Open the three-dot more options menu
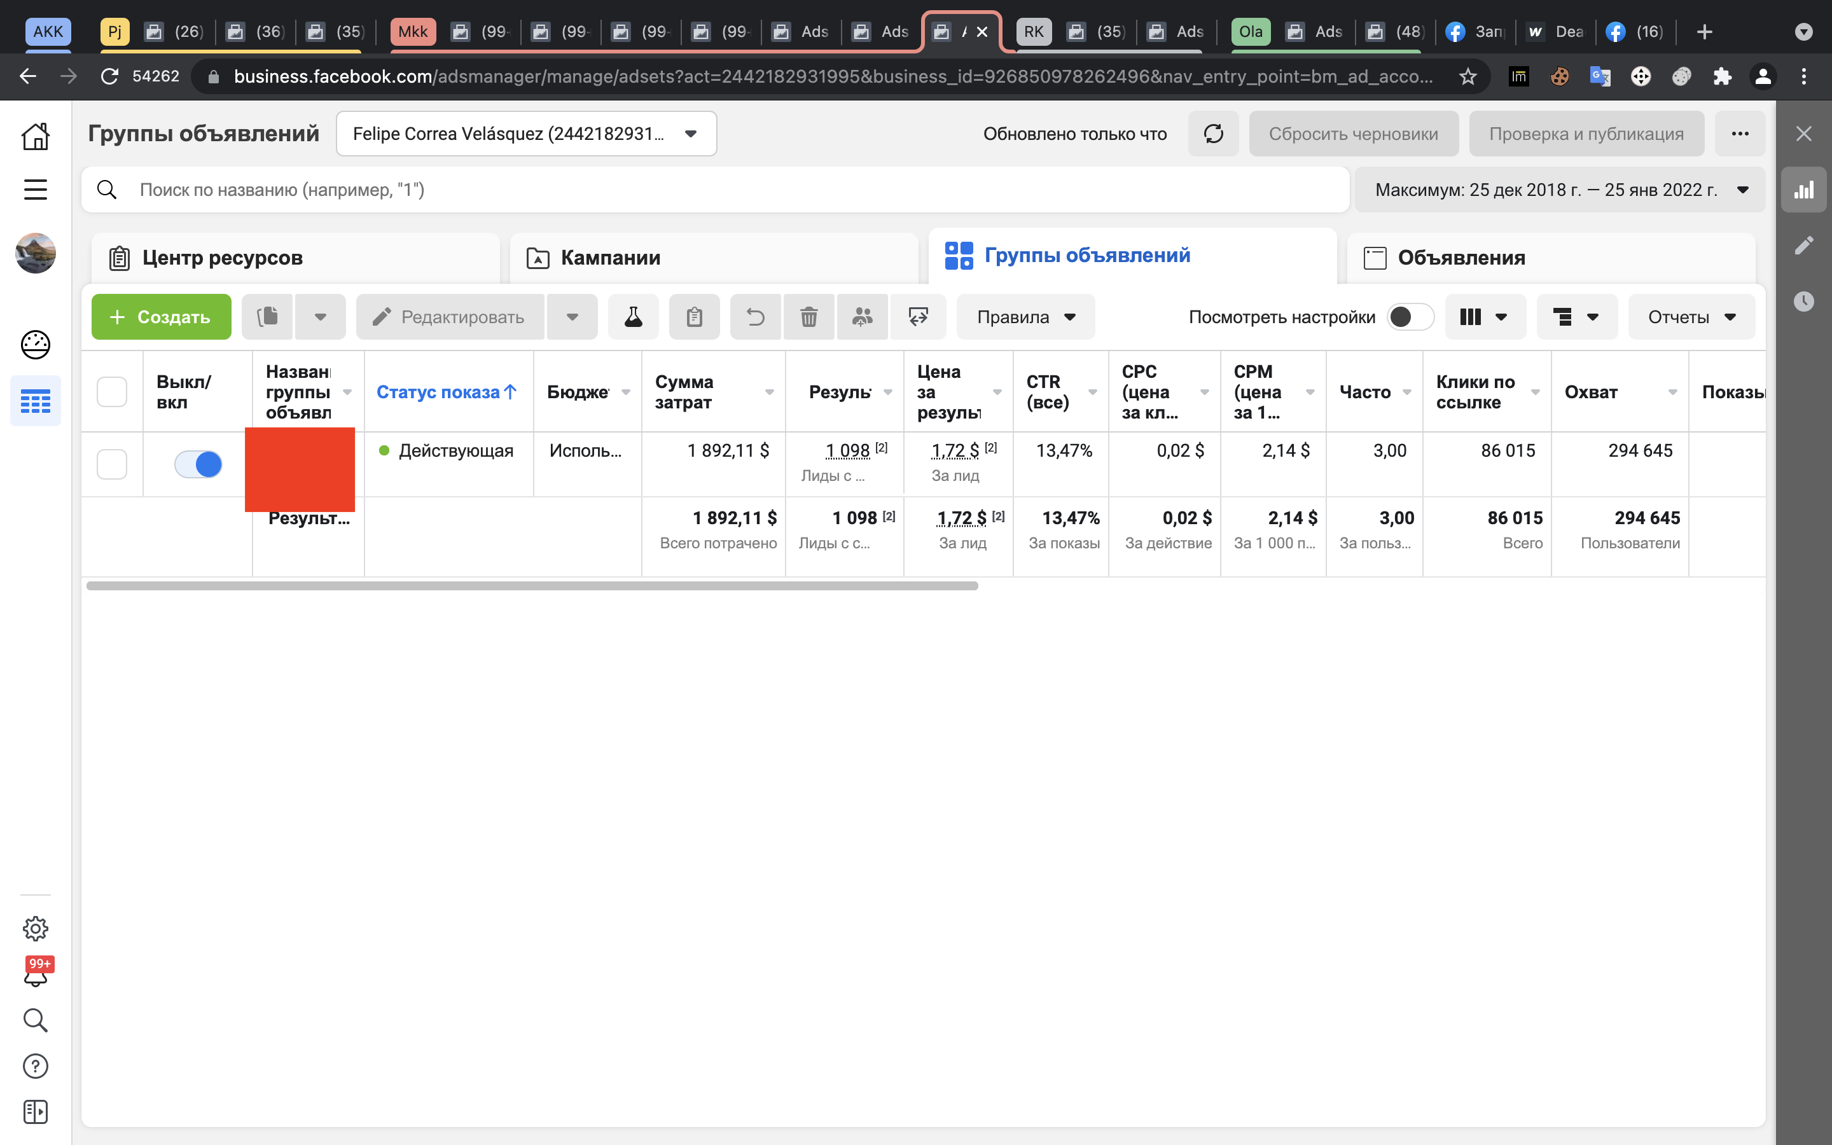The image size is (1832, 1145). (1740, 134)
